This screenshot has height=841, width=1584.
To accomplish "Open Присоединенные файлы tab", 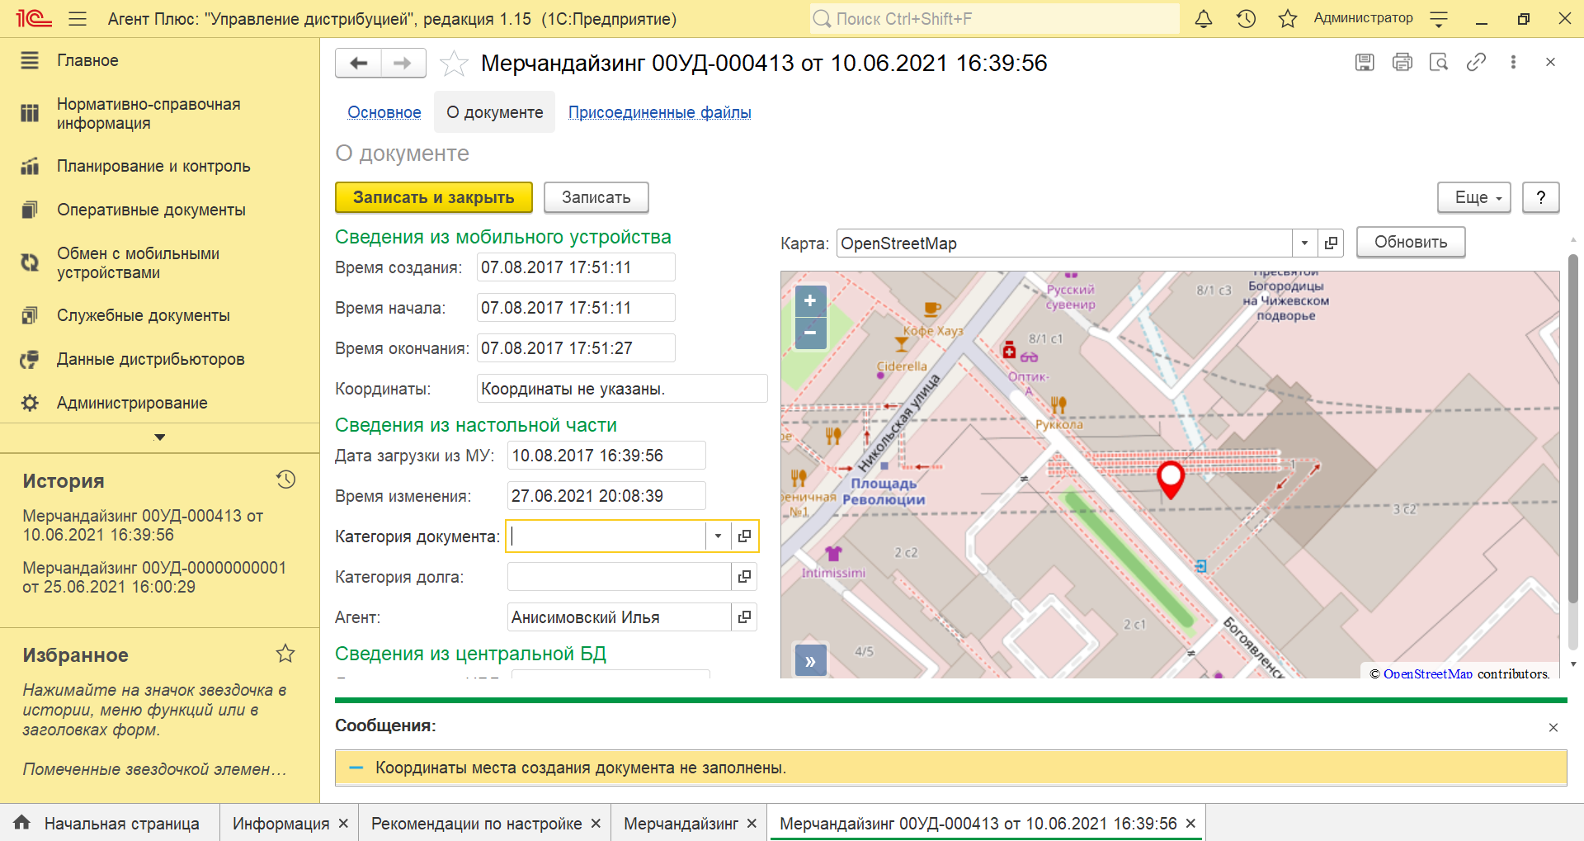I will [659, 112].
